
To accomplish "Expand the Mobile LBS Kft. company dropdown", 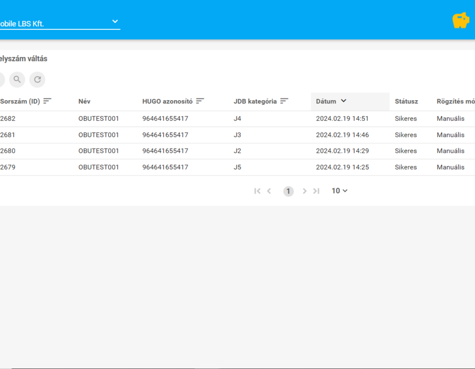I will [115, 22].
